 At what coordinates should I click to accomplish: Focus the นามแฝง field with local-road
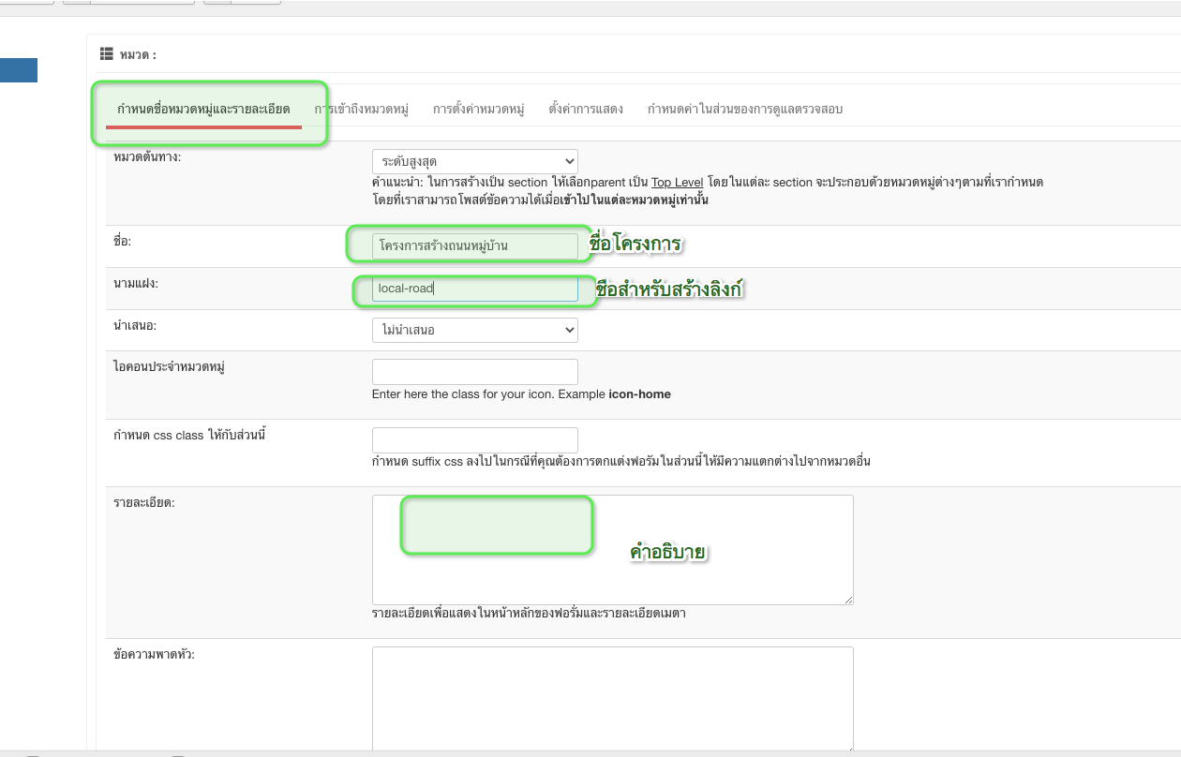click(x=474, y=289)
